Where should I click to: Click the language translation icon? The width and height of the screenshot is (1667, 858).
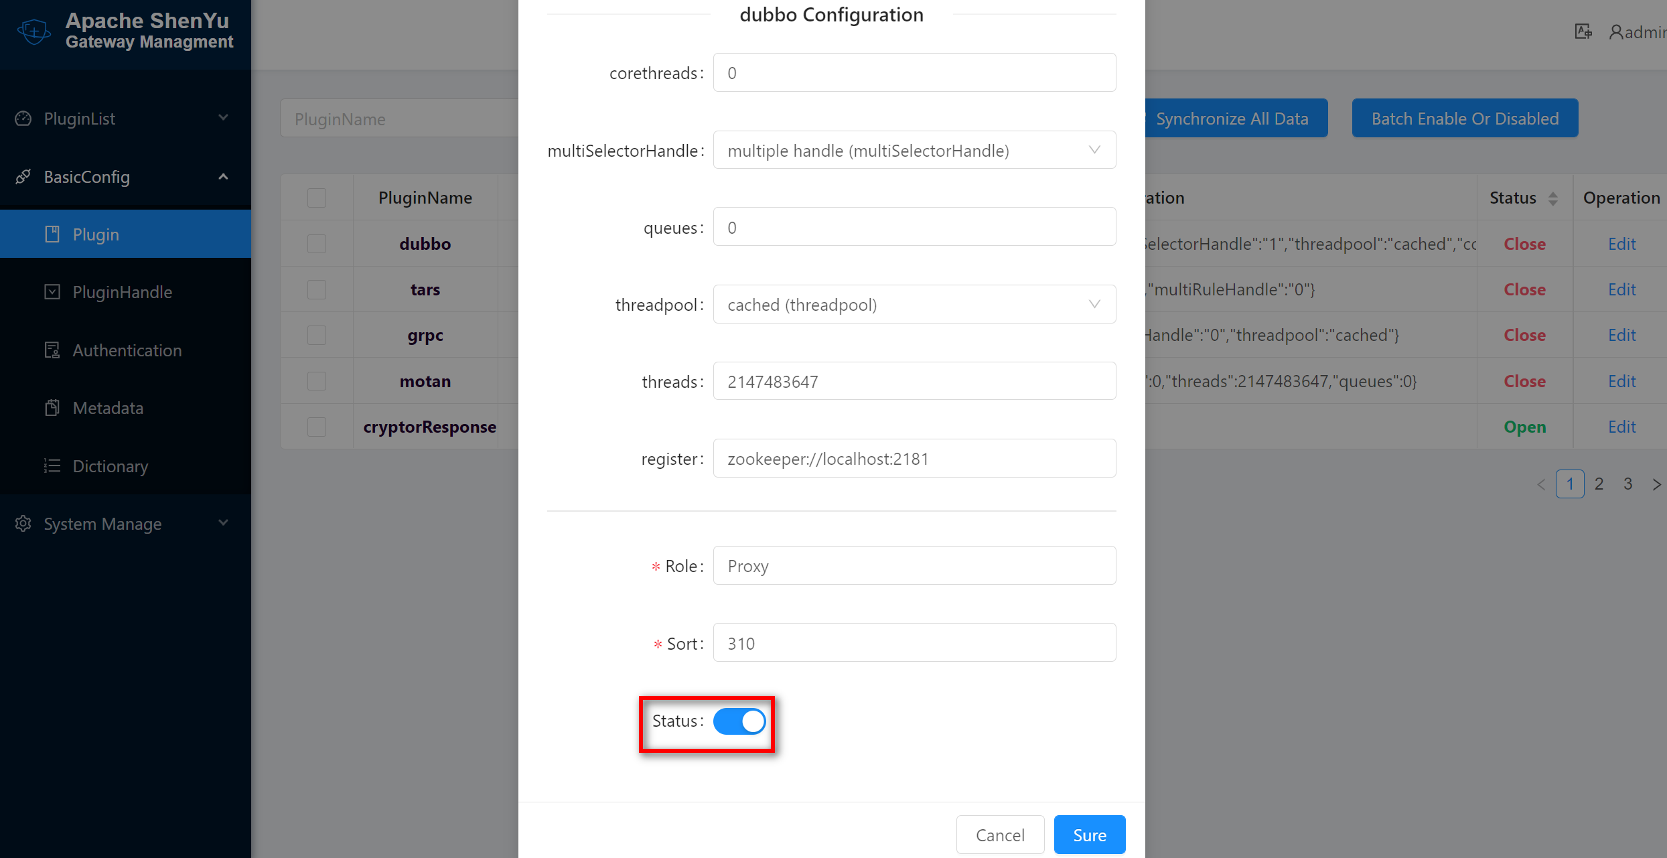click(x=1583, y=31)
